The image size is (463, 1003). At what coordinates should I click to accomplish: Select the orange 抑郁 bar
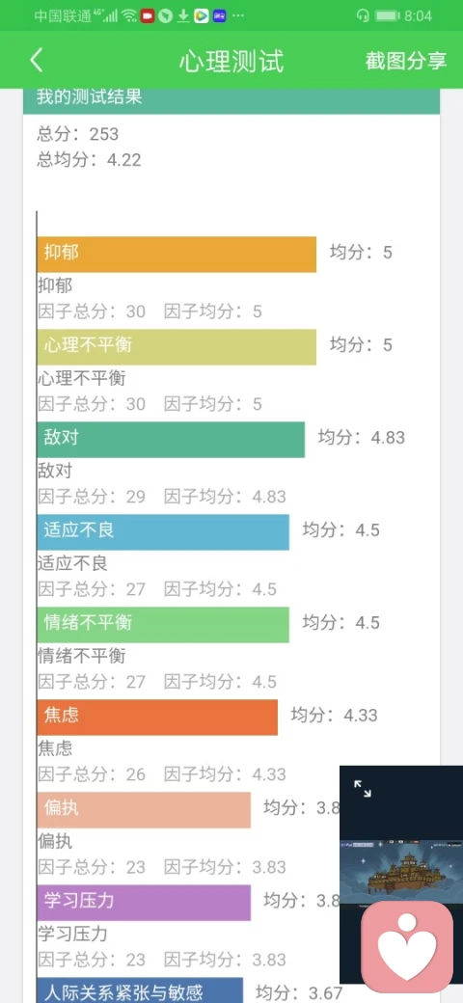pyautogui.click(x=177, y=254)
